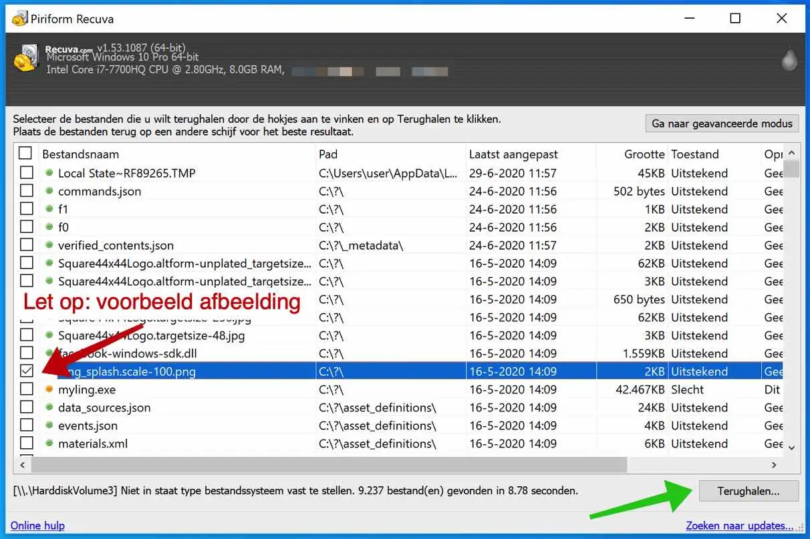Tick the checkbox for Square44x44Logo.targetsize-48.jpg

26,335
